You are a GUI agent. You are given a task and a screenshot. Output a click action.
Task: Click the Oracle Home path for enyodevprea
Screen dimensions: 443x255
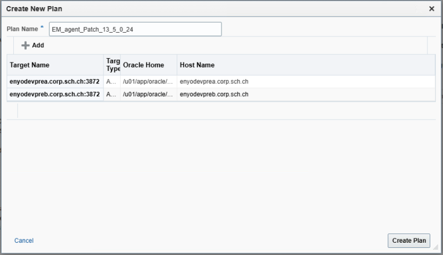[148, 81]
